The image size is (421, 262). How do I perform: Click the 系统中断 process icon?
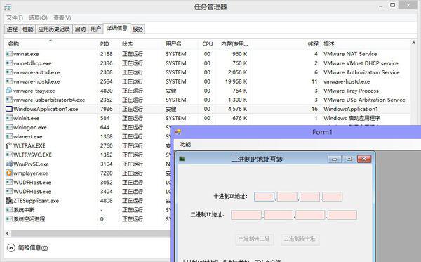9,209
